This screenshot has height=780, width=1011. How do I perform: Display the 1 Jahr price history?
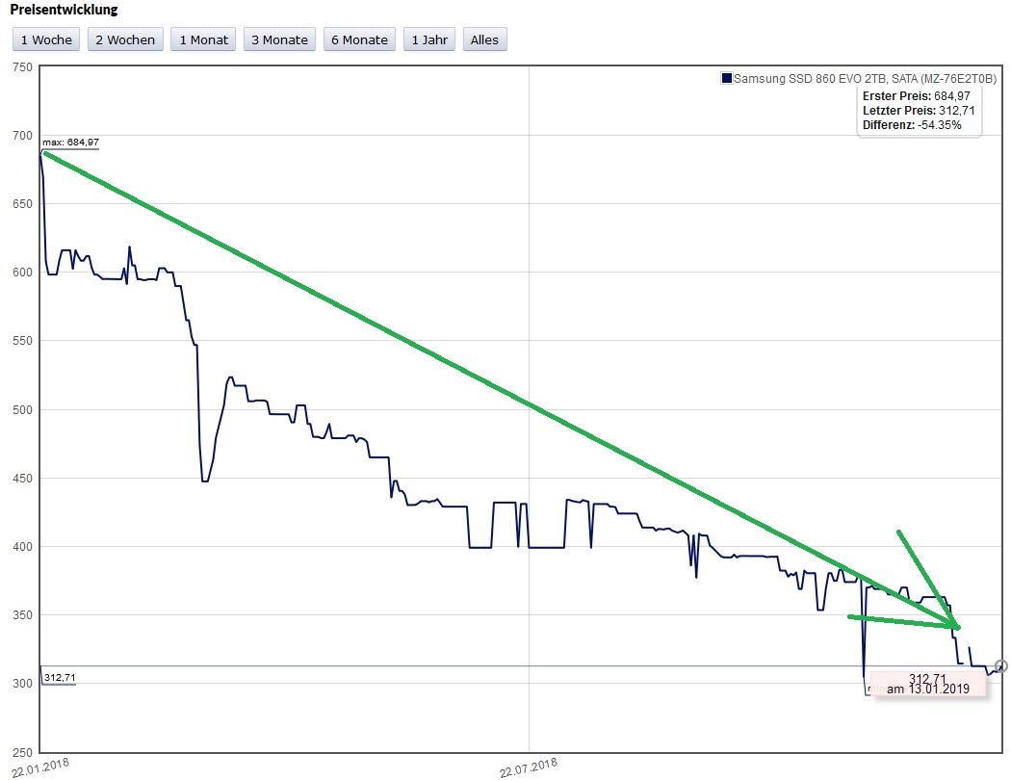click(x=429, y=39)
